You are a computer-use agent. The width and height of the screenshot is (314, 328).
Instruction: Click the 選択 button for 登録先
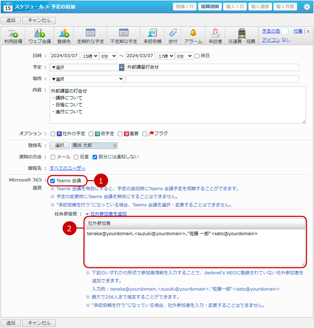(60, 146)
